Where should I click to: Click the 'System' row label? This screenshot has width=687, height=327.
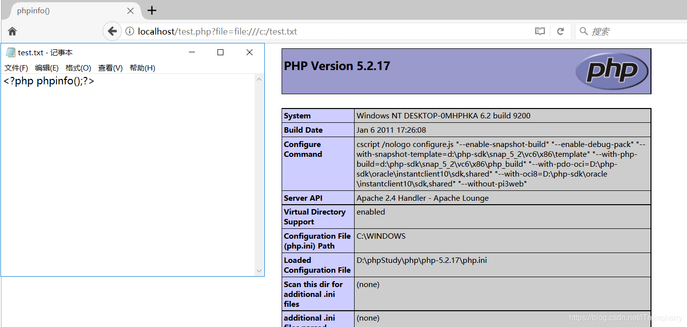tap(297, 116)
